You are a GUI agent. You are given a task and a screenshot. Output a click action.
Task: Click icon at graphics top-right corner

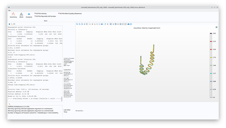tap(216, 27)
